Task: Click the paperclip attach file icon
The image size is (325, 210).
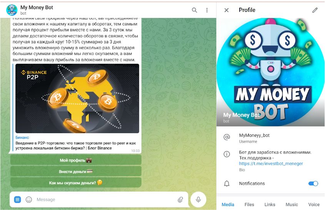Action: point(180,200)
